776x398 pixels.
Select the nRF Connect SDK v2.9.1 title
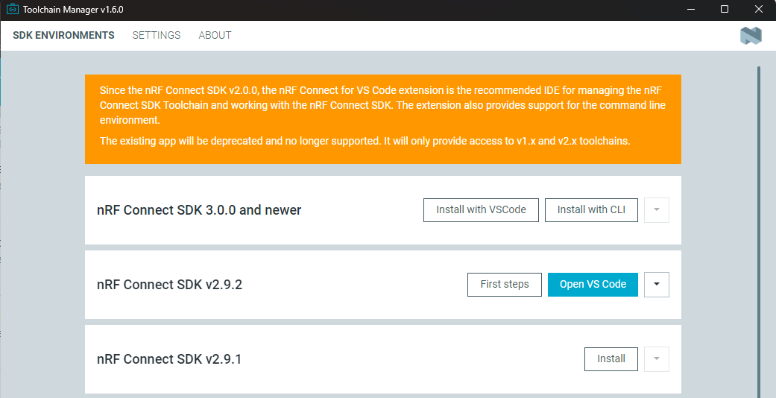coord(169,359)
